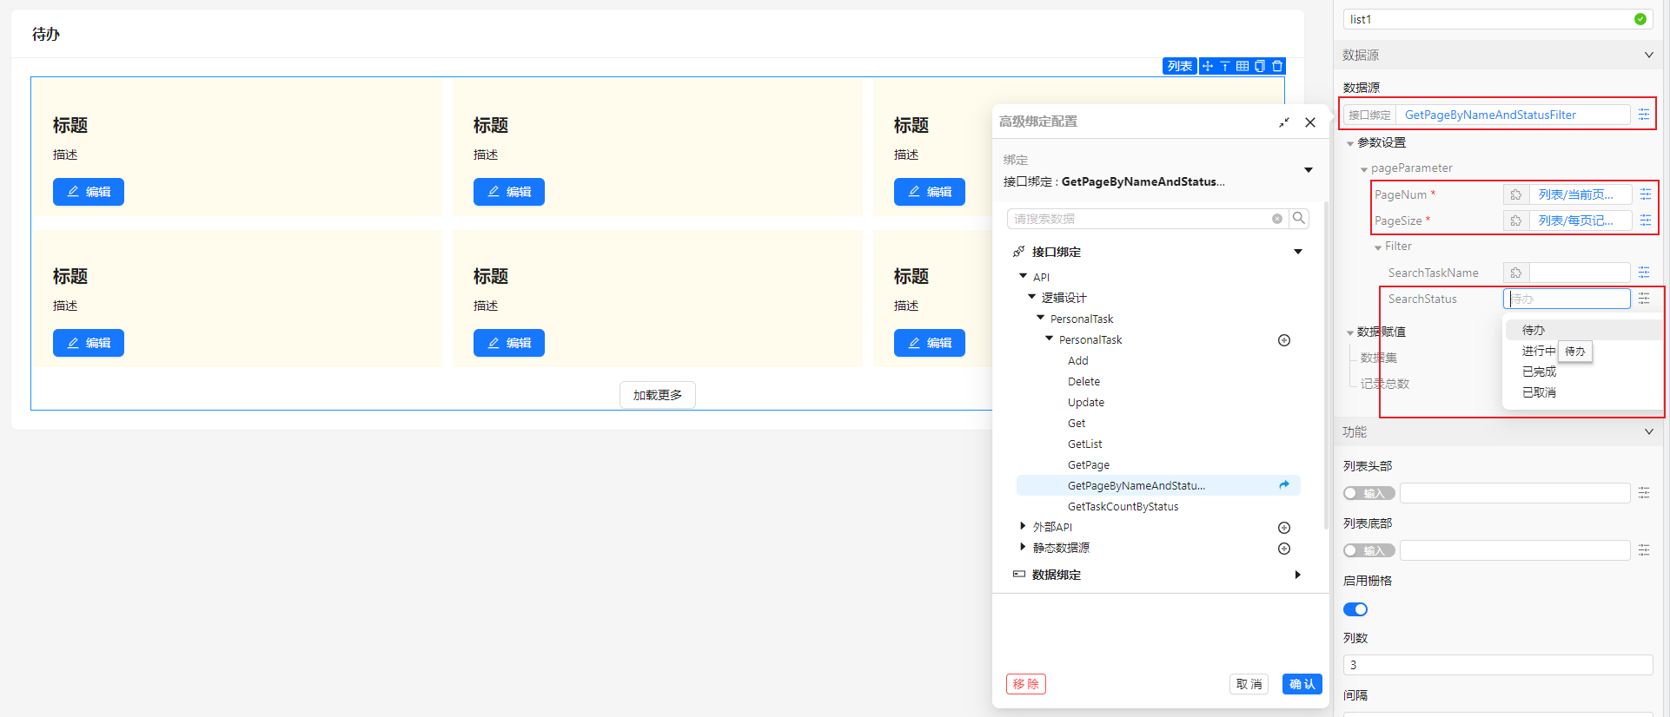1670x717 pixels.
Task: Click the move handle icon in list toolbar
Action: (1208, 66)
